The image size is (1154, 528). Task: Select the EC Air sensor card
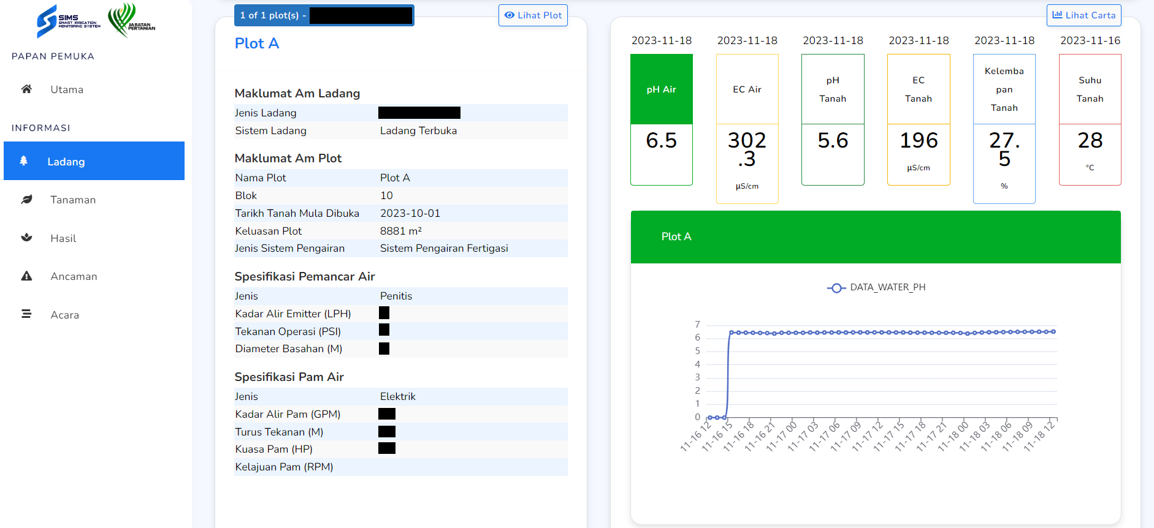click(x=747, y=129)
